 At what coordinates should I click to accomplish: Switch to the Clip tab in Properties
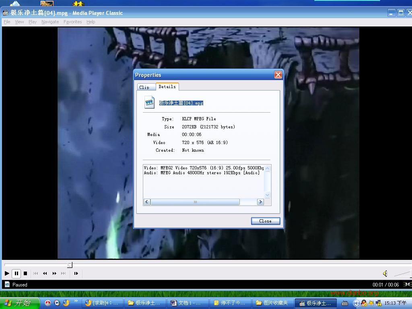(146, 87)
